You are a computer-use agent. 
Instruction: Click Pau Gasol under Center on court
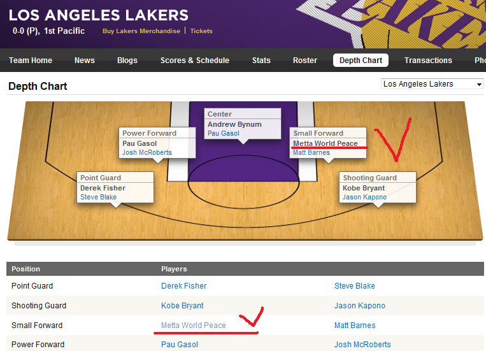tap(224, 133)
